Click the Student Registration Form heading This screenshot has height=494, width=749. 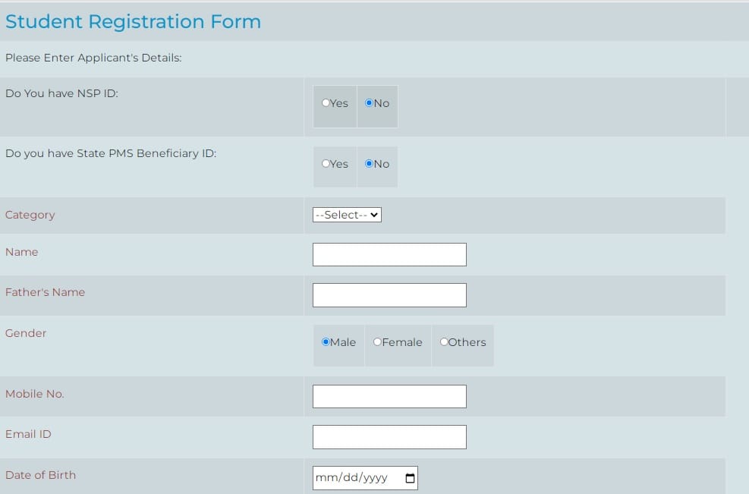133,22
